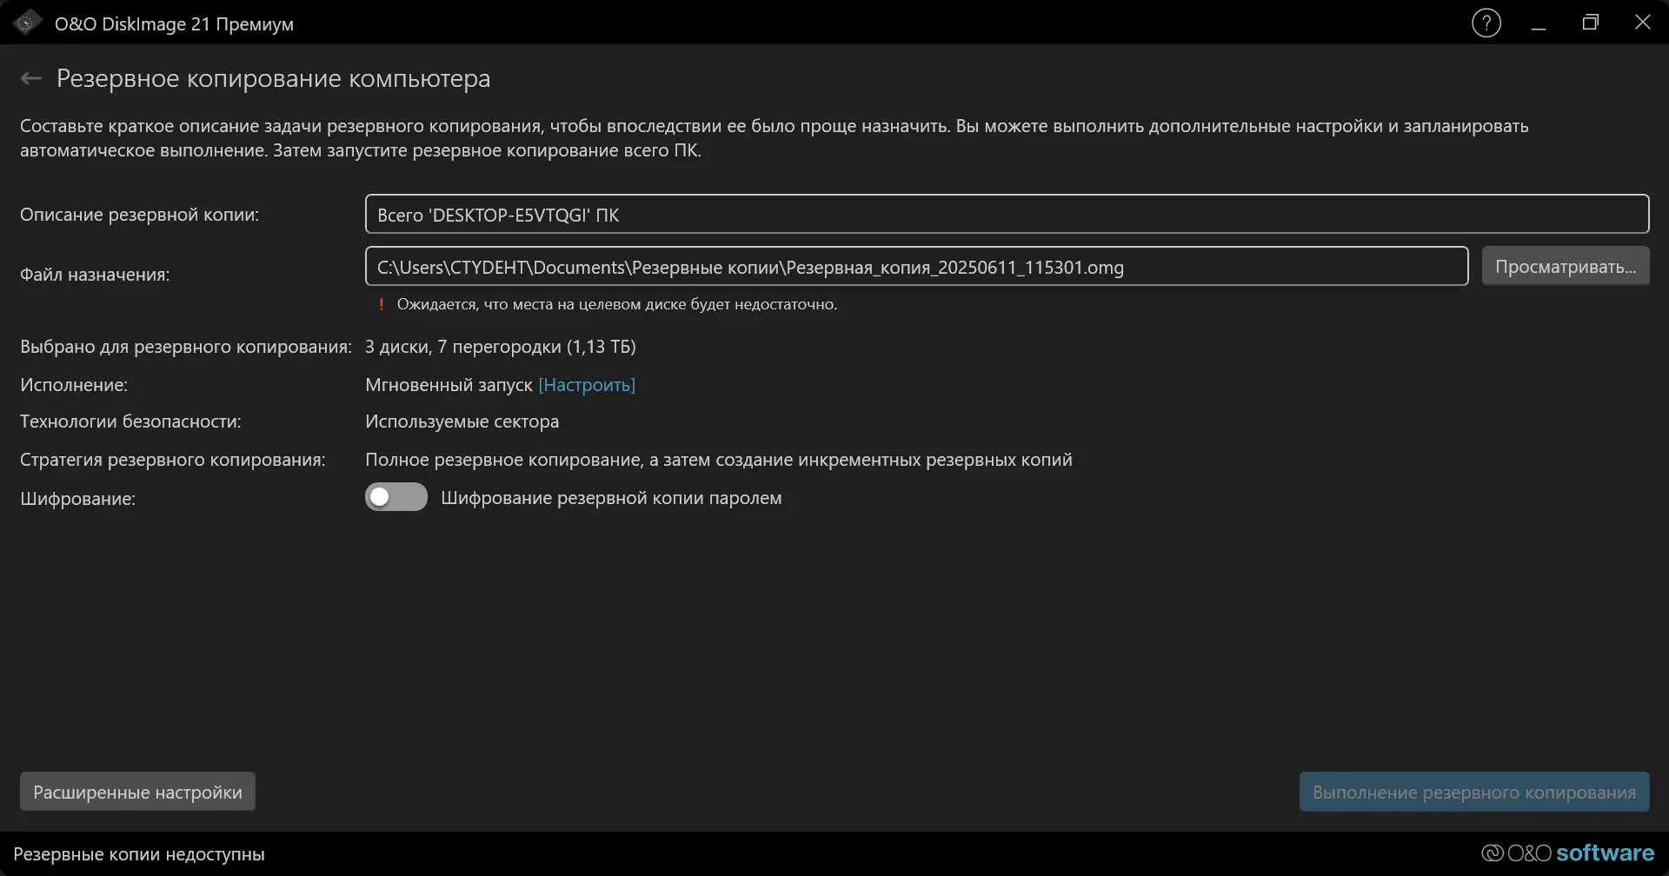Click the 'Резервное копирование компьютера' heading
This screenshot has width=1669, height=876.
tap(273, 79)
